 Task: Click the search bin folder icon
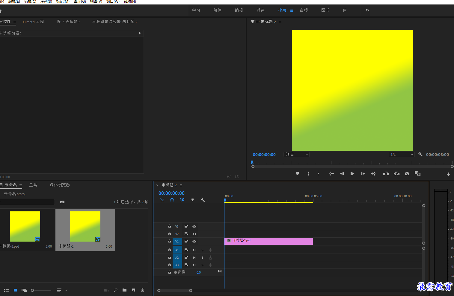(x=62, y=202)
